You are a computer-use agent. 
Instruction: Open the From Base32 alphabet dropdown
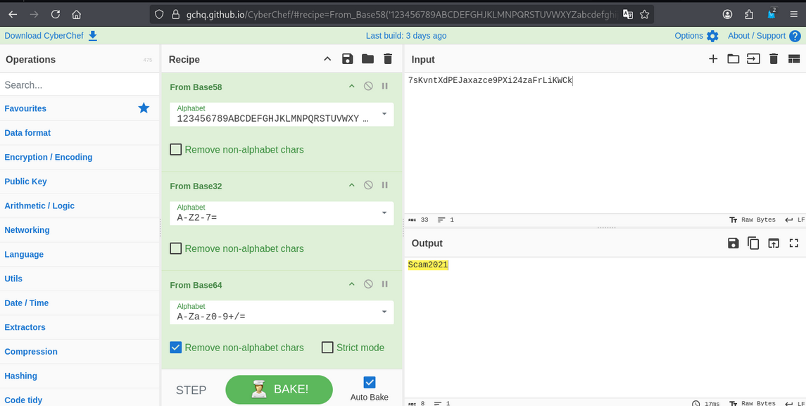coord(384,213)
